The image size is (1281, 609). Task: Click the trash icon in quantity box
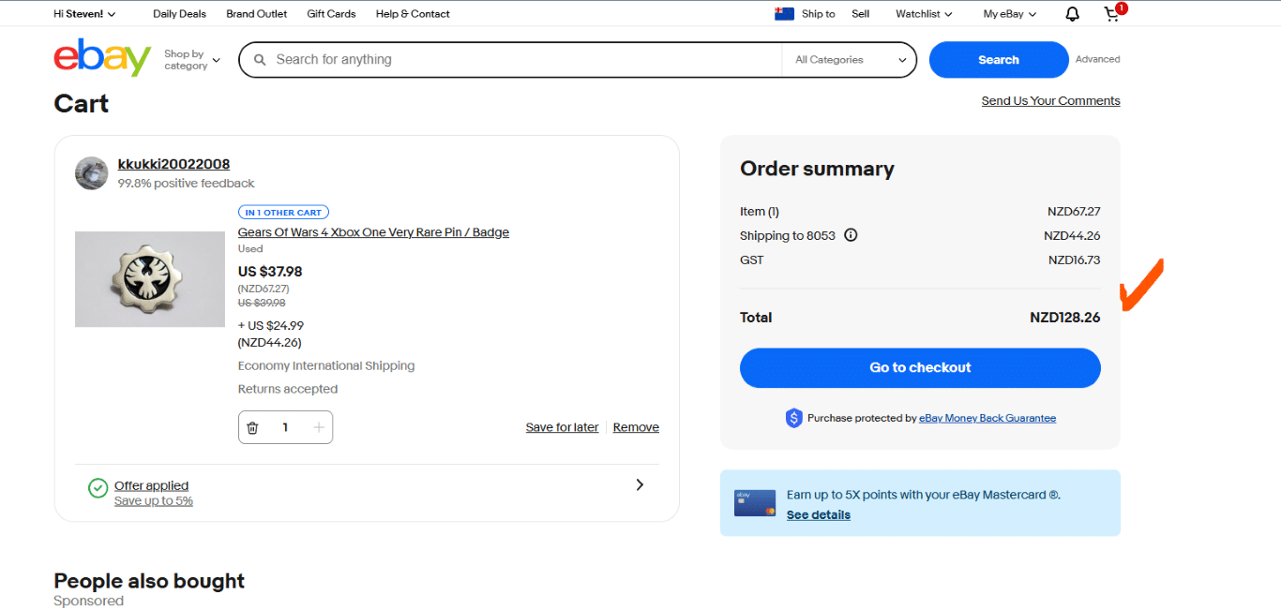point(252,427)
